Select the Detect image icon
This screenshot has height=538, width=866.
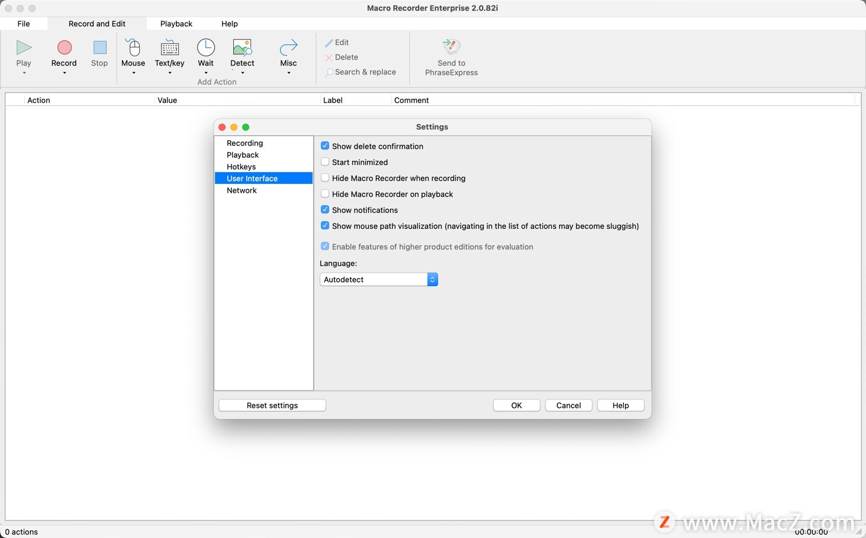242,48
